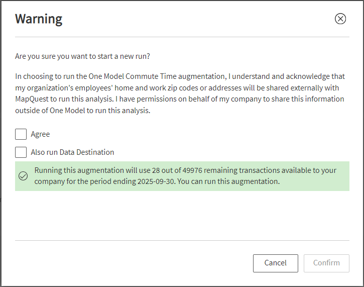Click the Agree label text
Viewport: 364px width, 287px height.
(40, 134)
